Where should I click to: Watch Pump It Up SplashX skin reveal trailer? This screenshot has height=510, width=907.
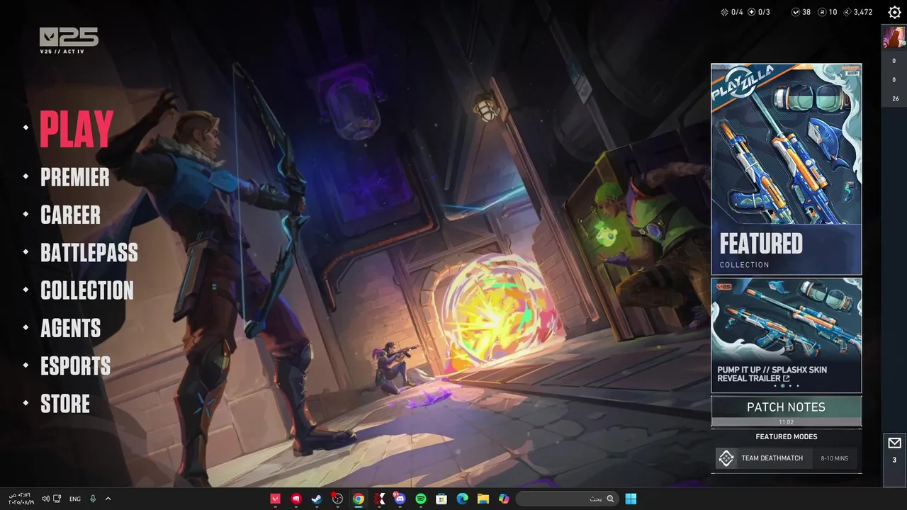pyautogui.click(x=787, y=336)
